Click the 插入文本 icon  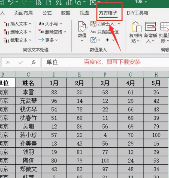pos(6,24)
